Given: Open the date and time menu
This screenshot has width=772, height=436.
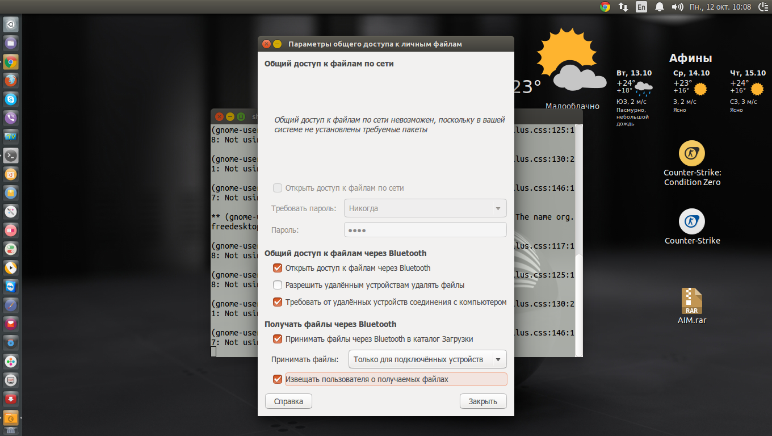Looking at the screenshot, I should pyautogui.click(x=720, y=7).
